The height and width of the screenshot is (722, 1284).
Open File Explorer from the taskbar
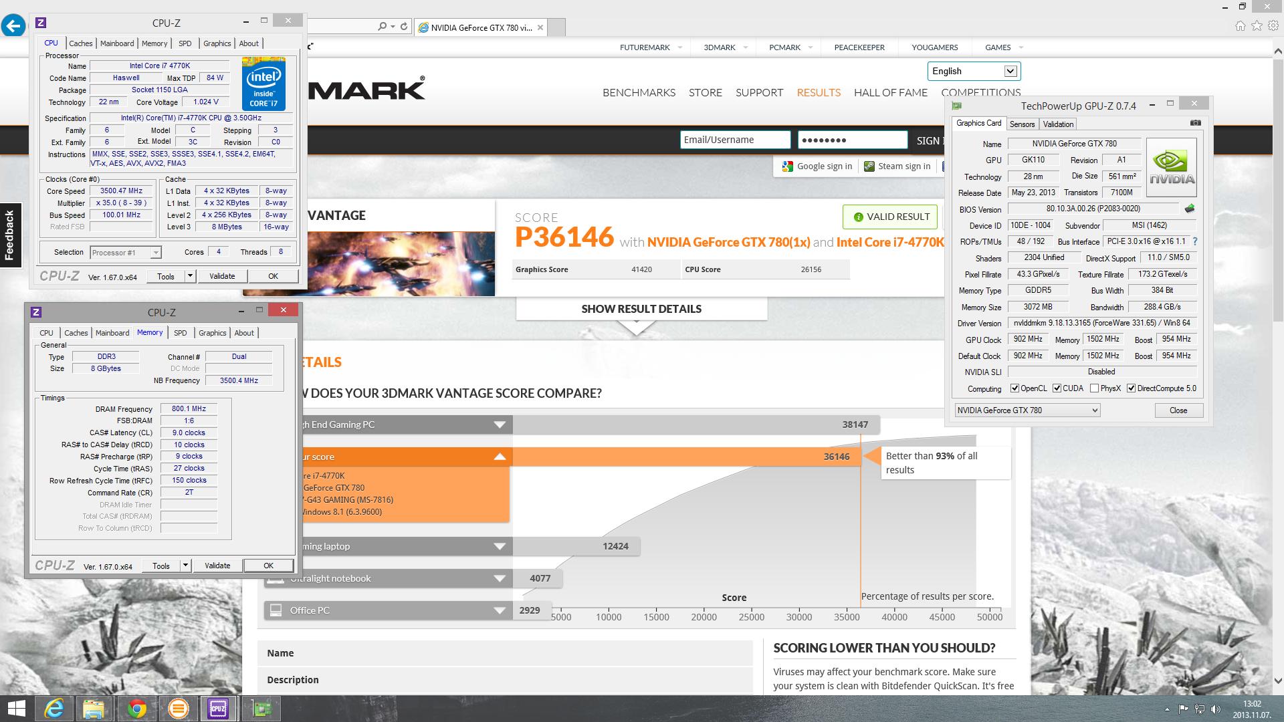coord(94,709)
